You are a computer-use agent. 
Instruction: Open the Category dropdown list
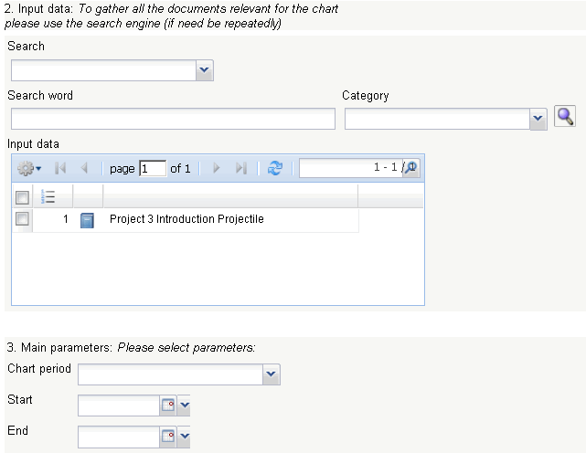click(x=538, y=119)
